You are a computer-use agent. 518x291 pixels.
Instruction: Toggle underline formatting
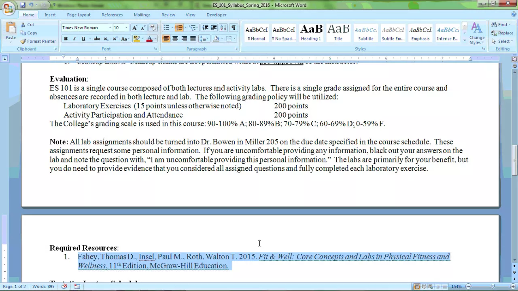(83, 39)
